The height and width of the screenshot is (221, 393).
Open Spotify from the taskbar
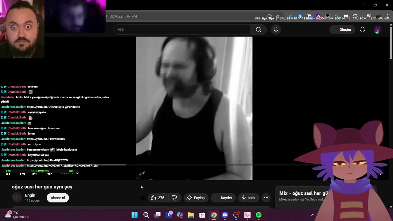(259, 215)
